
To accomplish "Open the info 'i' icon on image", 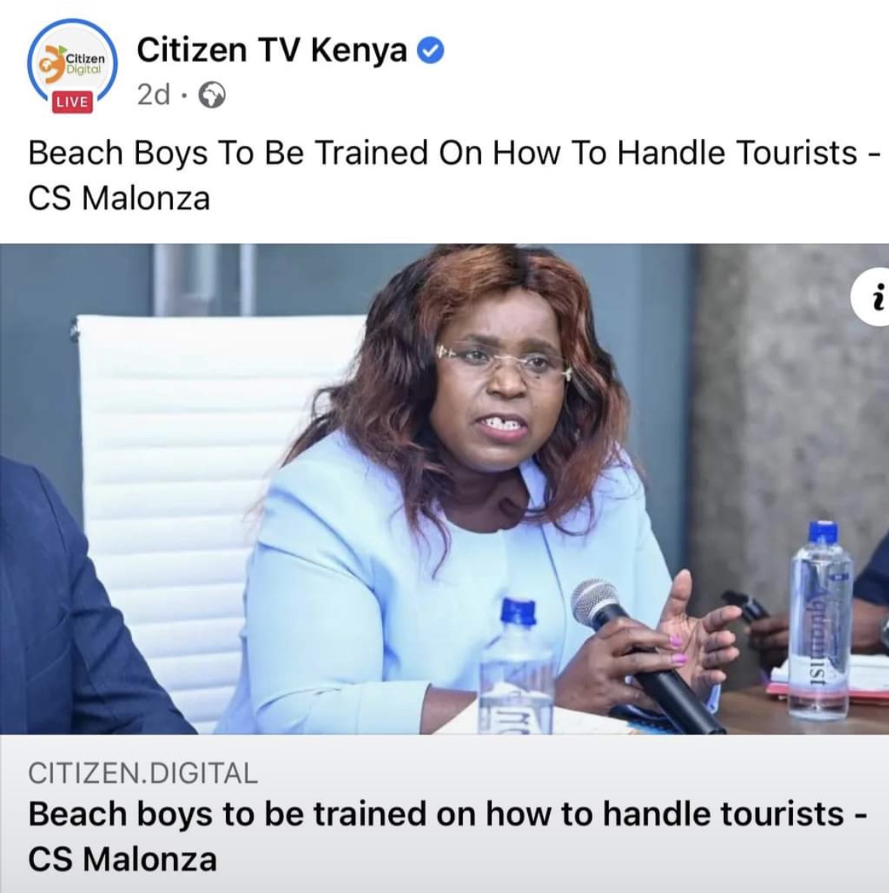I will (x=873, y=297).
